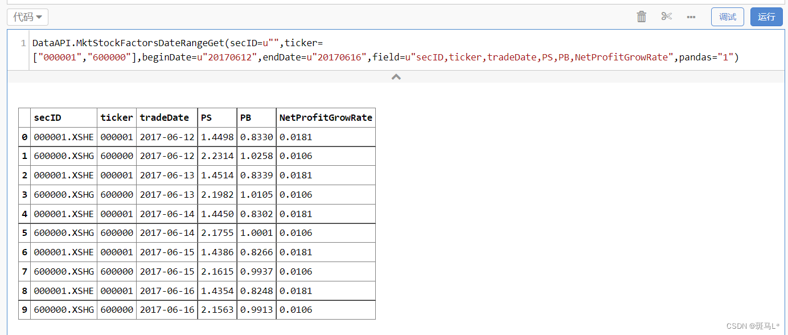Click PS value 2.1982
The image size is (788, 335).
(x=217, y=195)
